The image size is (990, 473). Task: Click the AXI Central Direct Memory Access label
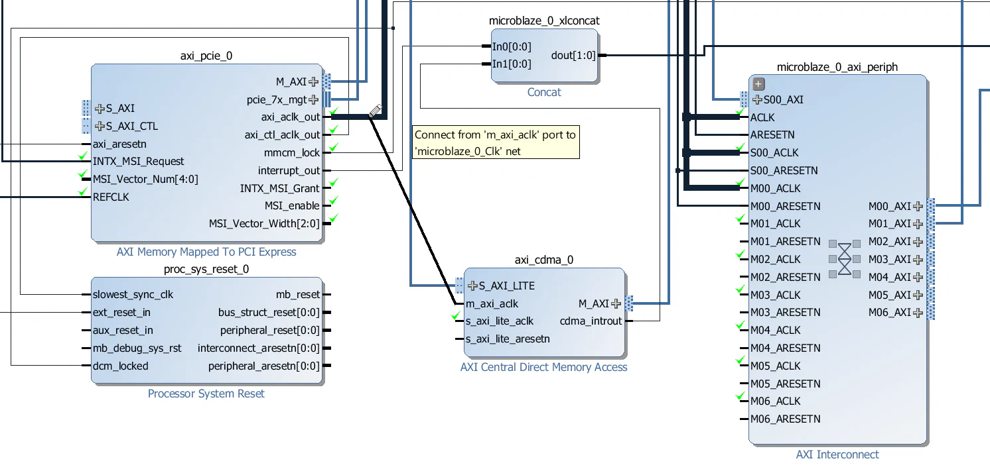coord(544,367)
